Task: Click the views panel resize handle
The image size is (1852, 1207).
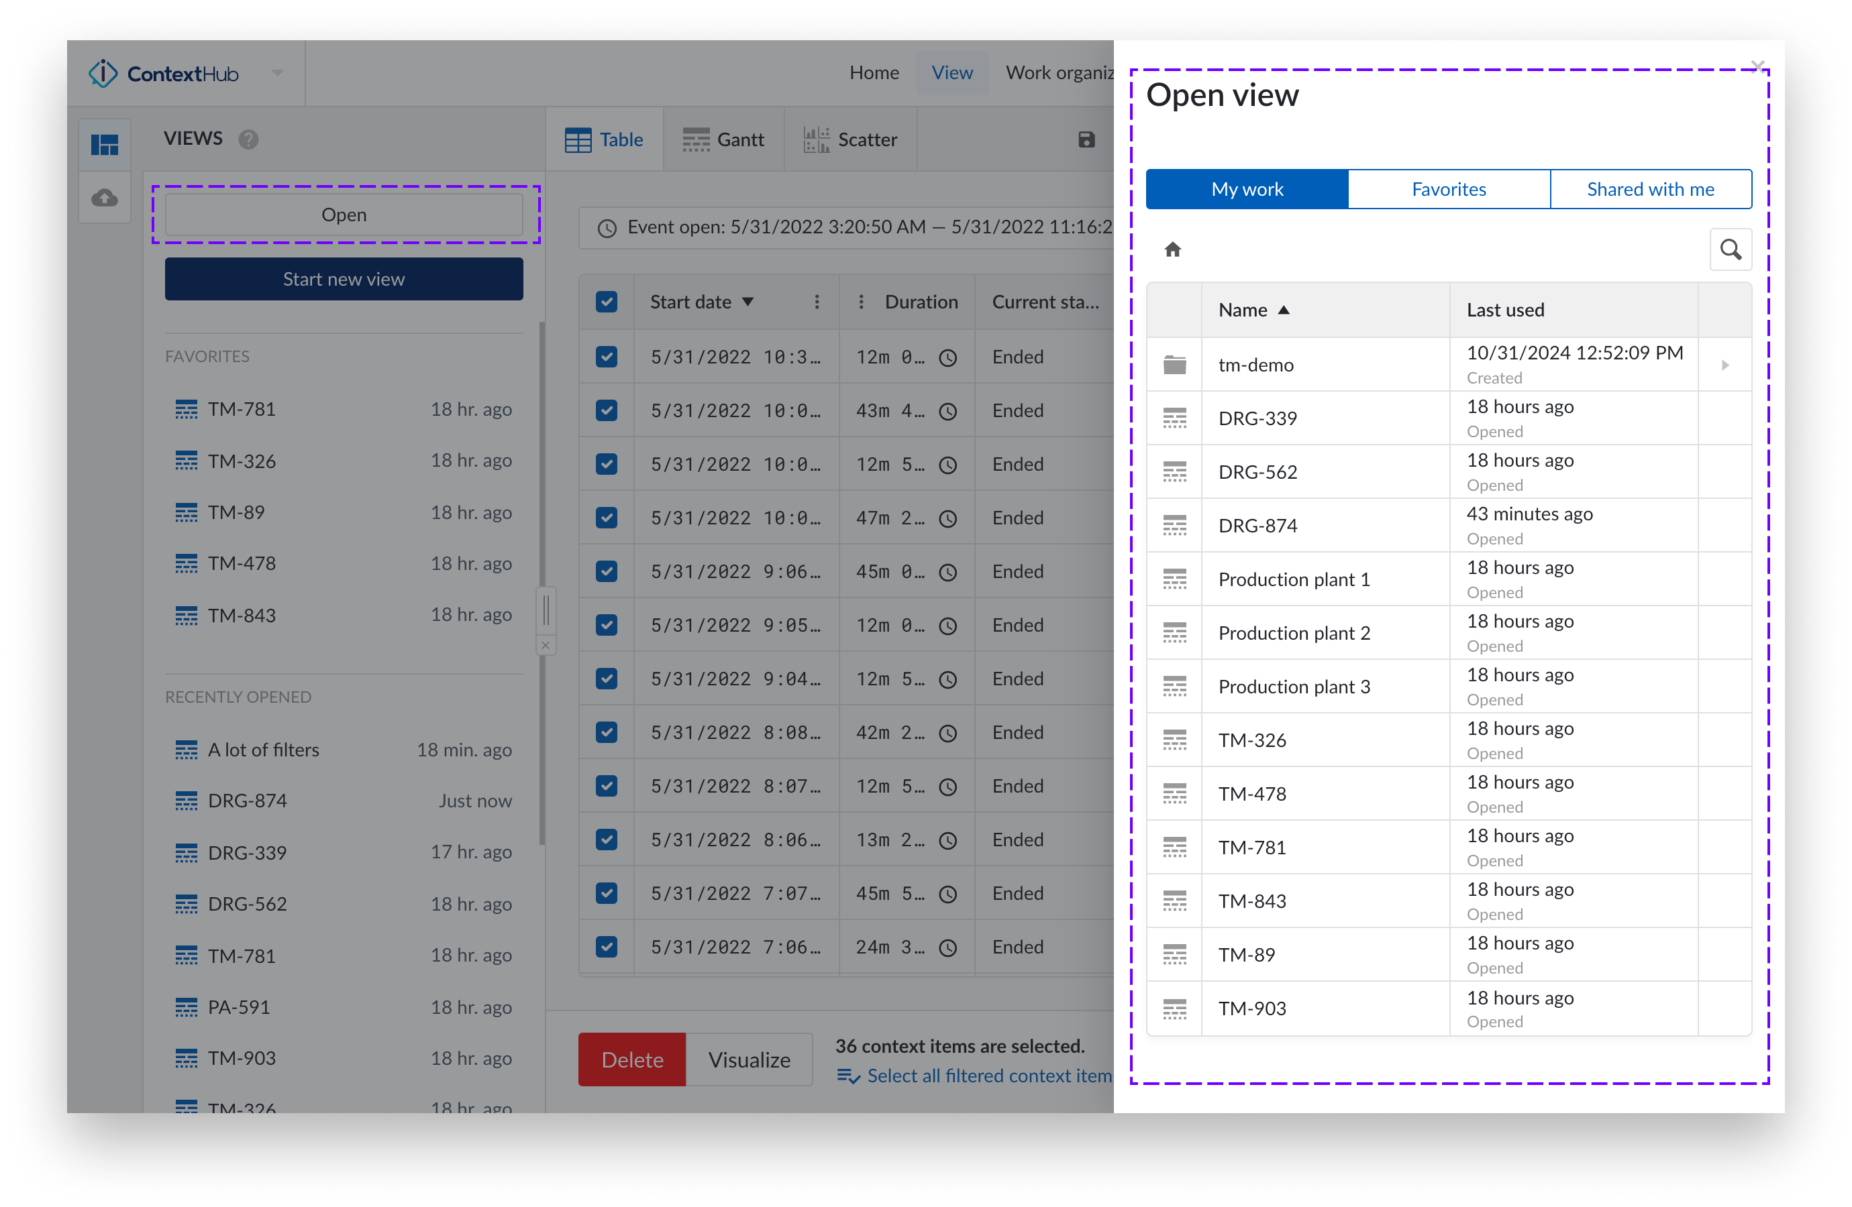Action: pos(546,610)
